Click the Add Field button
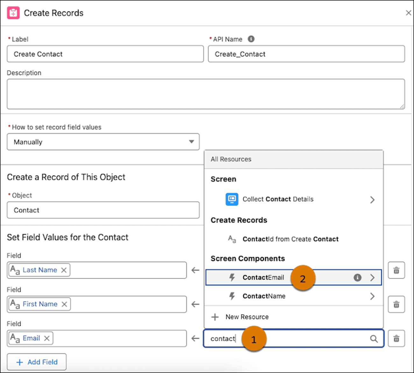The image size is (414, 373). click(x=37, y=362)
